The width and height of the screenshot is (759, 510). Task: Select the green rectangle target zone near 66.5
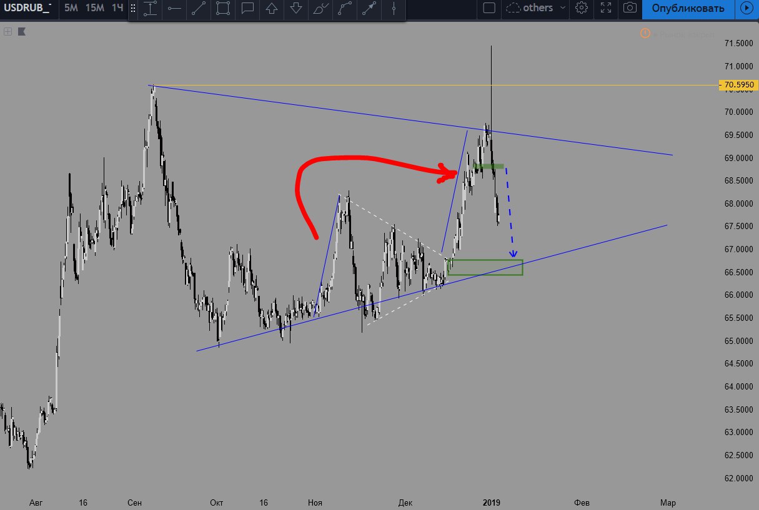[x=485, y=267]
